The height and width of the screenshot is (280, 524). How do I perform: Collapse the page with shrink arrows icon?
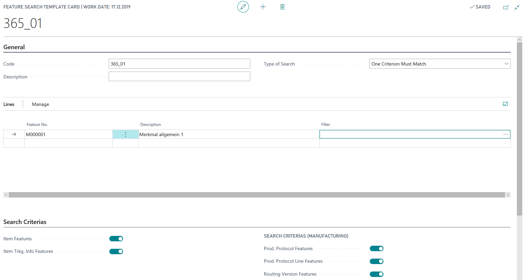517,7
